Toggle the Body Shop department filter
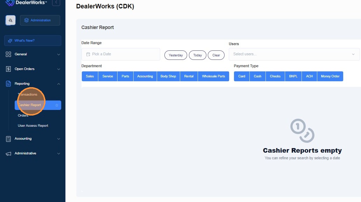This screenshot has height=202, width=361. (x=168, y=76)
